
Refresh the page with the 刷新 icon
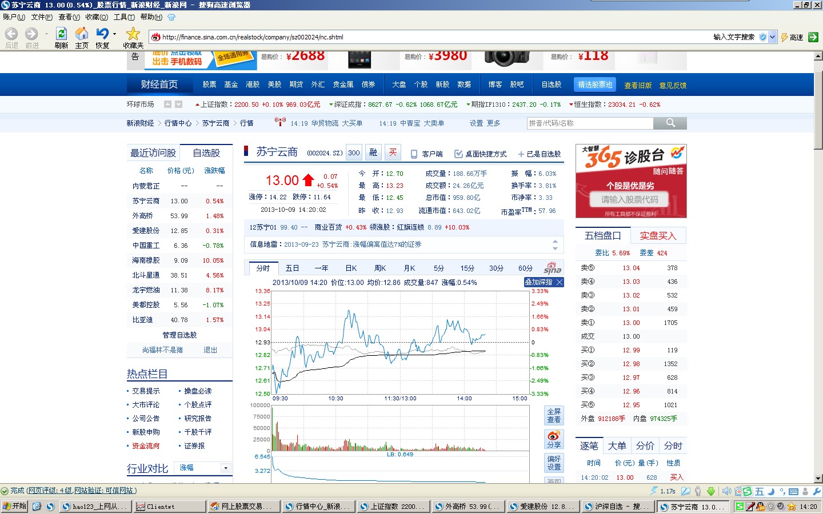pyautogui.click(x=61, y=34)
